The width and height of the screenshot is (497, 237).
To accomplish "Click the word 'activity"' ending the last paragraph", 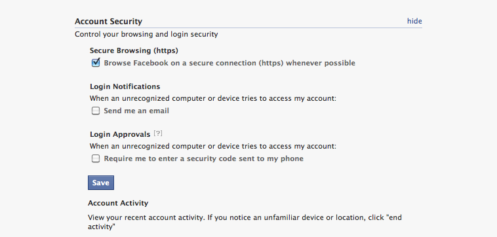I will point(102,227).
